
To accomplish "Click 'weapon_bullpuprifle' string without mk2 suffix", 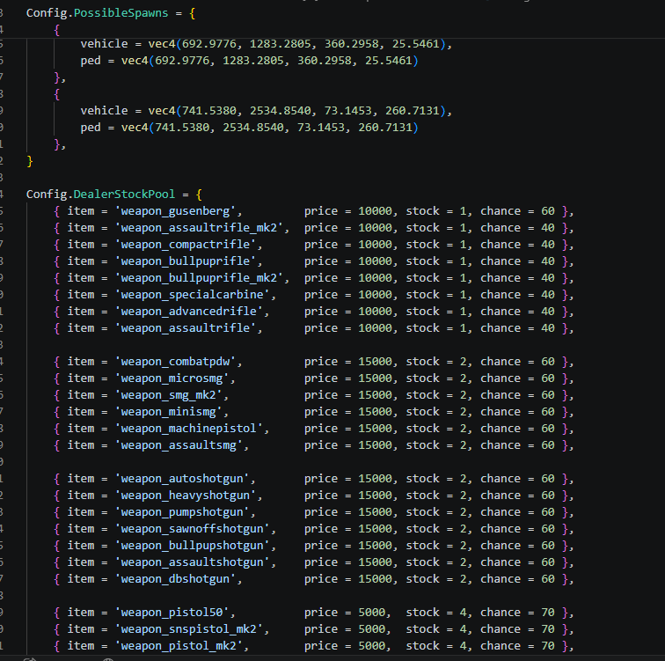I will (186, 261).
